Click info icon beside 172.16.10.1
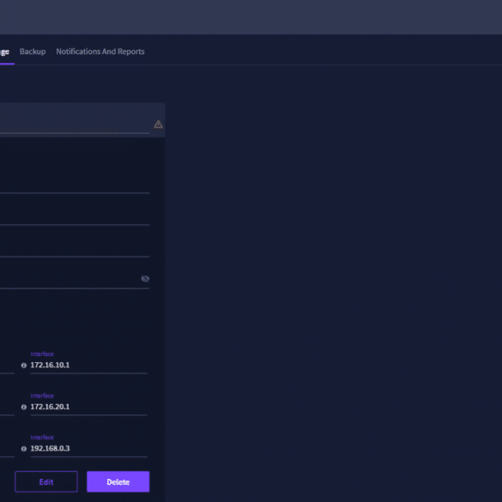This screenshot has height=502, width=502. coord(24,366)
